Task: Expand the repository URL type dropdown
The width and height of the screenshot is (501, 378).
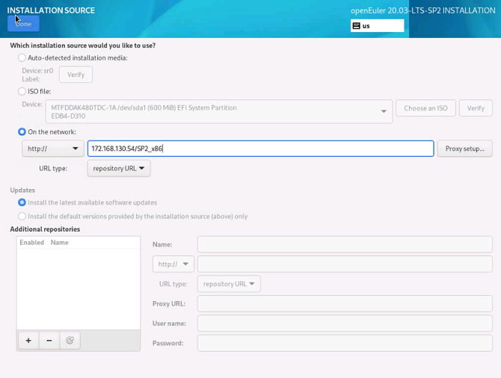Action: (x=119, y=169)
